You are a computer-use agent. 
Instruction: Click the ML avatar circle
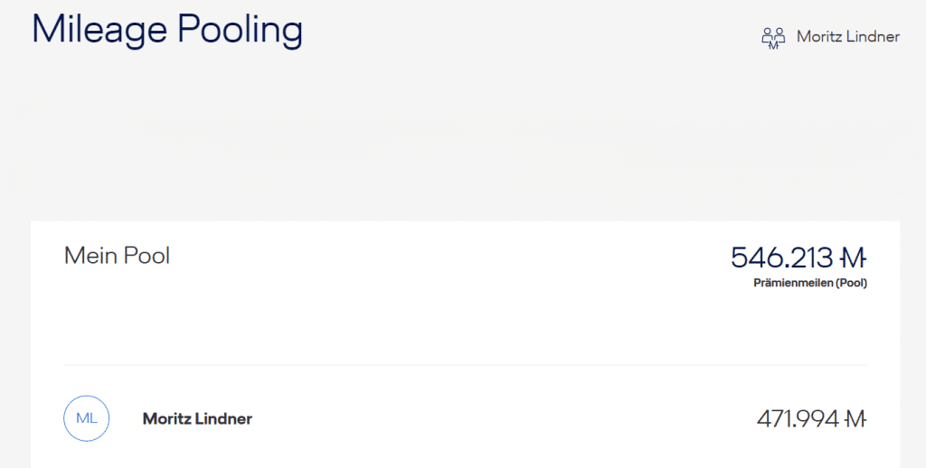coord(86,418)
